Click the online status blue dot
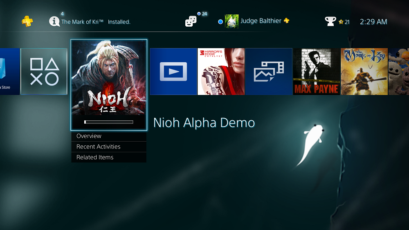The image size is (409, 230). (220, 22)
